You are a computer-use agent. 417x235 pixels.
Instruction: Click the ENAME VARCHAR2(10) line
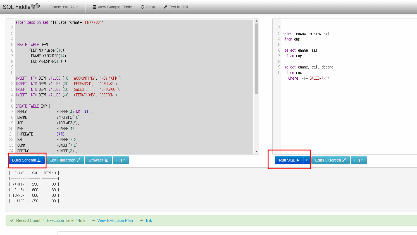pyautogui.click(x=49, y=117)
